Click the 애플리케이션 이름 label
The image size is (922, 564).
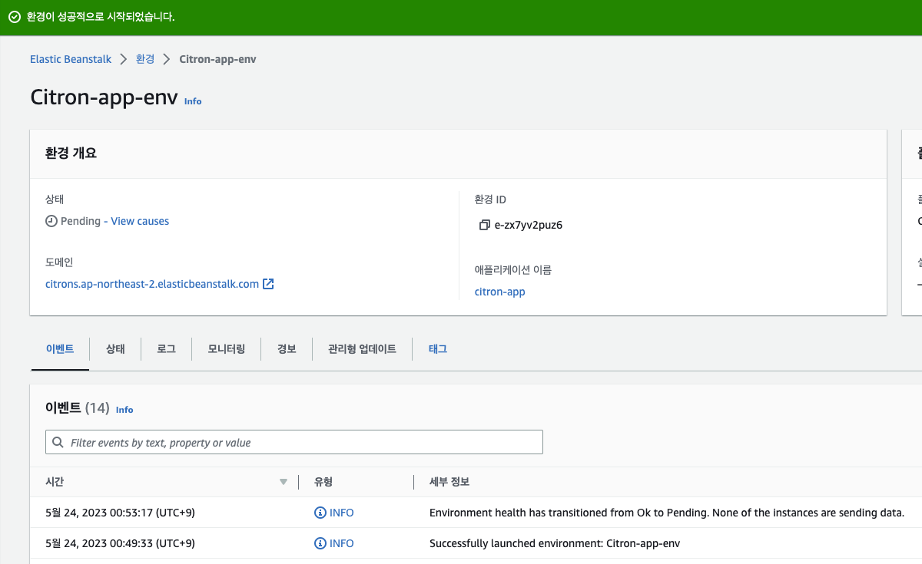pyautogui.click(x=513, y=270)
